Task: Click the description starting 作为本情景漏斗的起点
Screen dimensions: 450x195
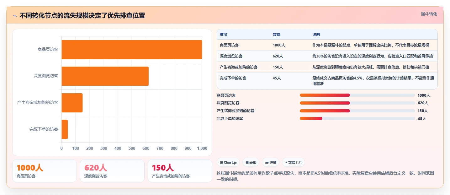Action: 371,45
